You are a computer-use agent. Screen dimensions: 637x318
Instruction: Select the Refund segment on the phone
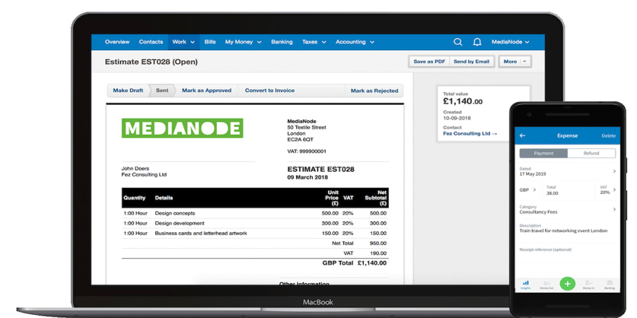pyautogui.click(x=592, y=153)
